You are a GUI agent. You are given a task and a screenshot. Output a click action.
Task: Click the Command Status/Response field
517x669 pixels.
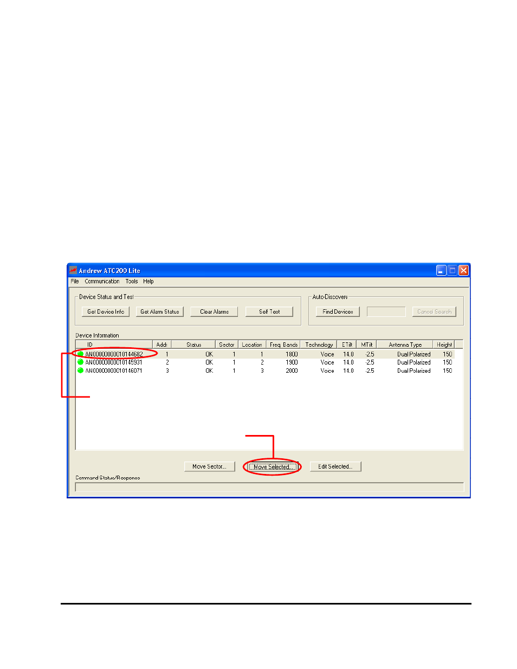click(x=269, y=487)
